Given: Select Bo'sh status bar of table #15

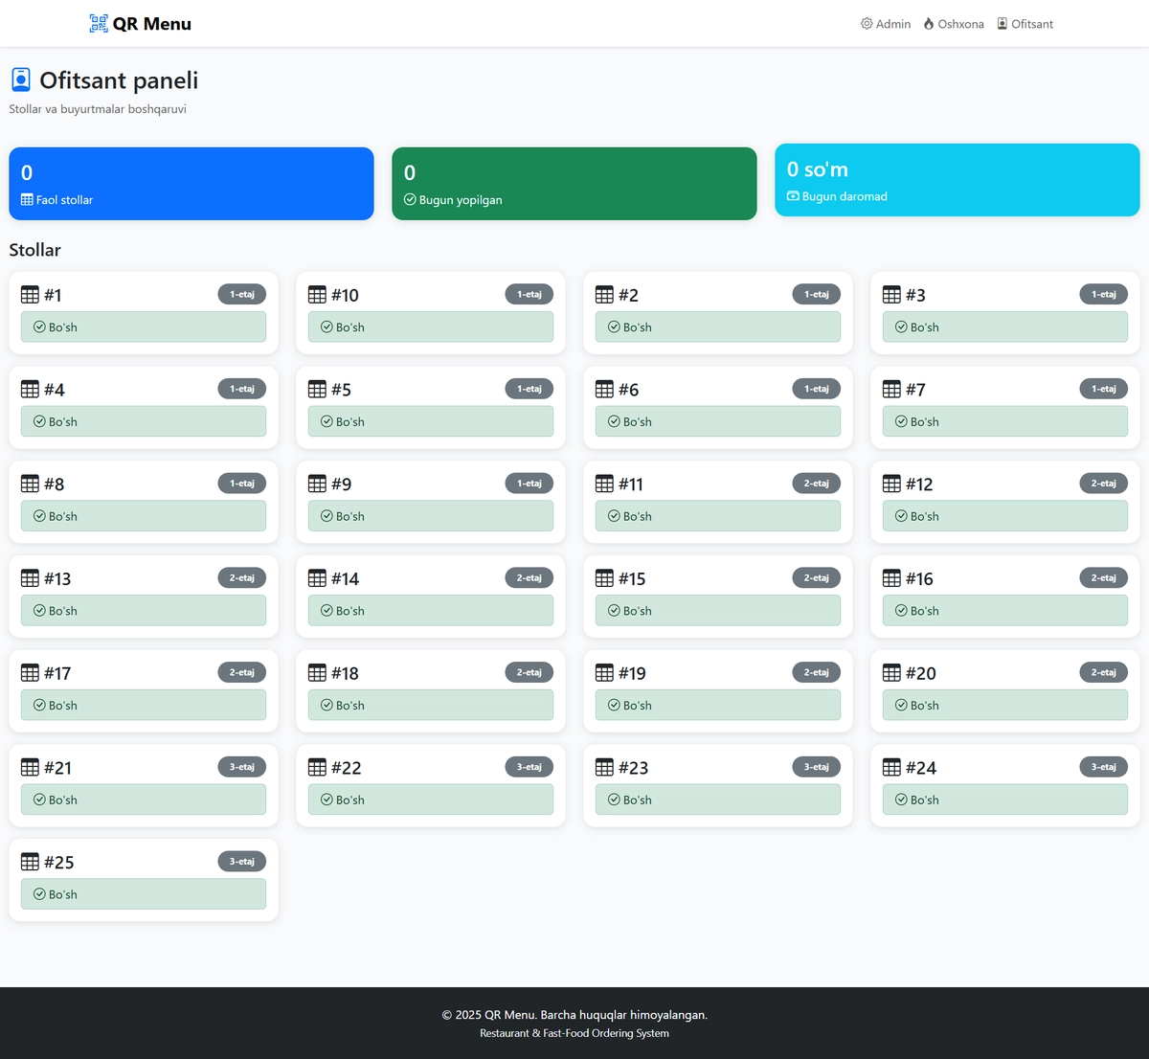Looking at the screenshot, I should coord(718,611).
